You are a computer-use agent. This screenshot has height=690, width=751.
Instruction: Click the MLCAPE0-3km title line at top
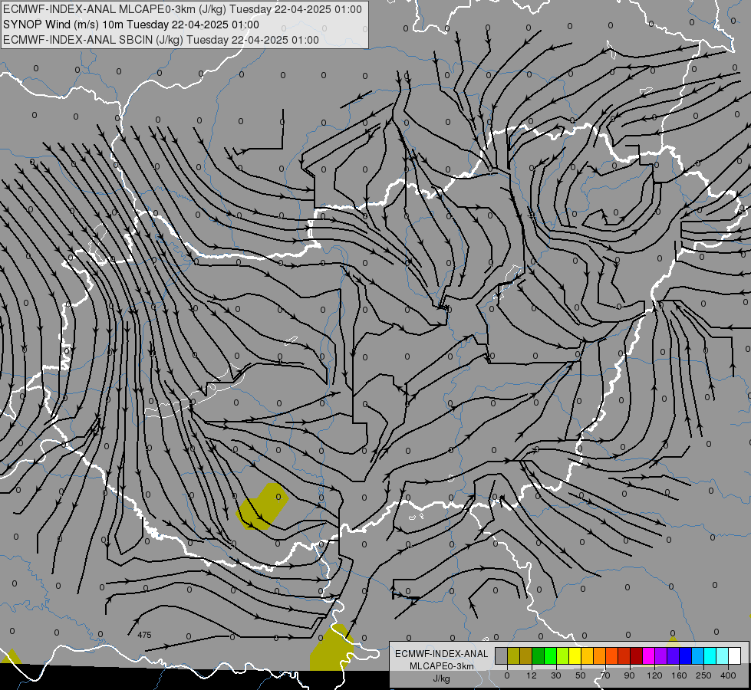[182, 9]
